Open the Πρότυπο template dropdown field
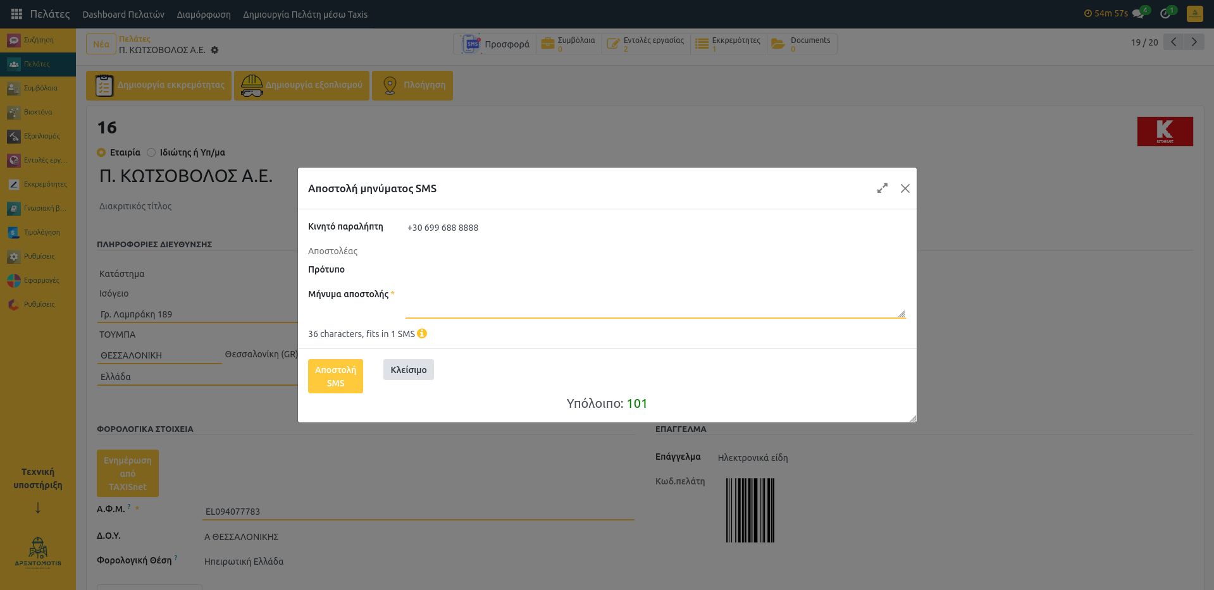This screenshot has height=590, width=1214. tap(655, 270)
